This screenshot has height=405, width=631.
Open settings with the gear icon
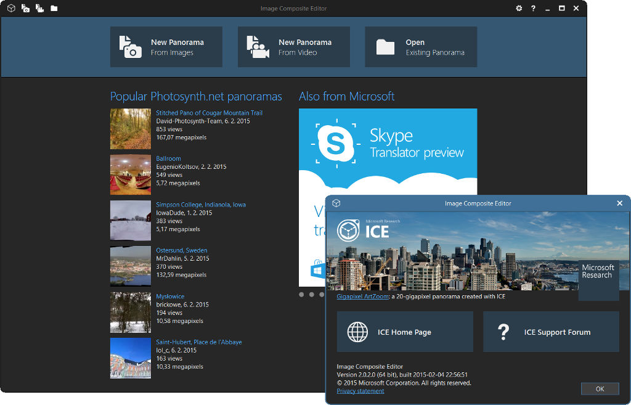point(519,8)
